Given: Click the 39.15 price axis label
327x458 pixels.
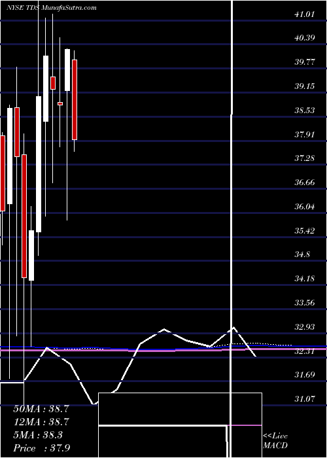Looking at the screenshot, I should coord(305,86).
